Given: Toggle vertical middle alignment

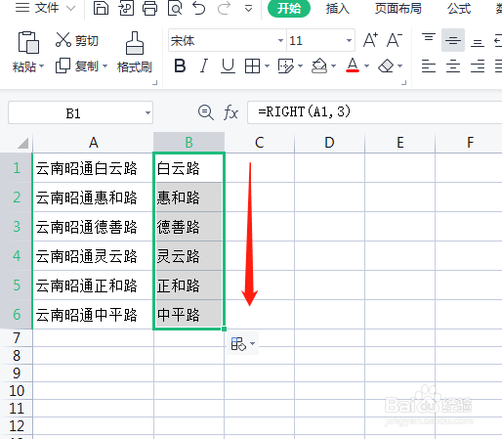Looking at the screenshot, I should 453,40.
